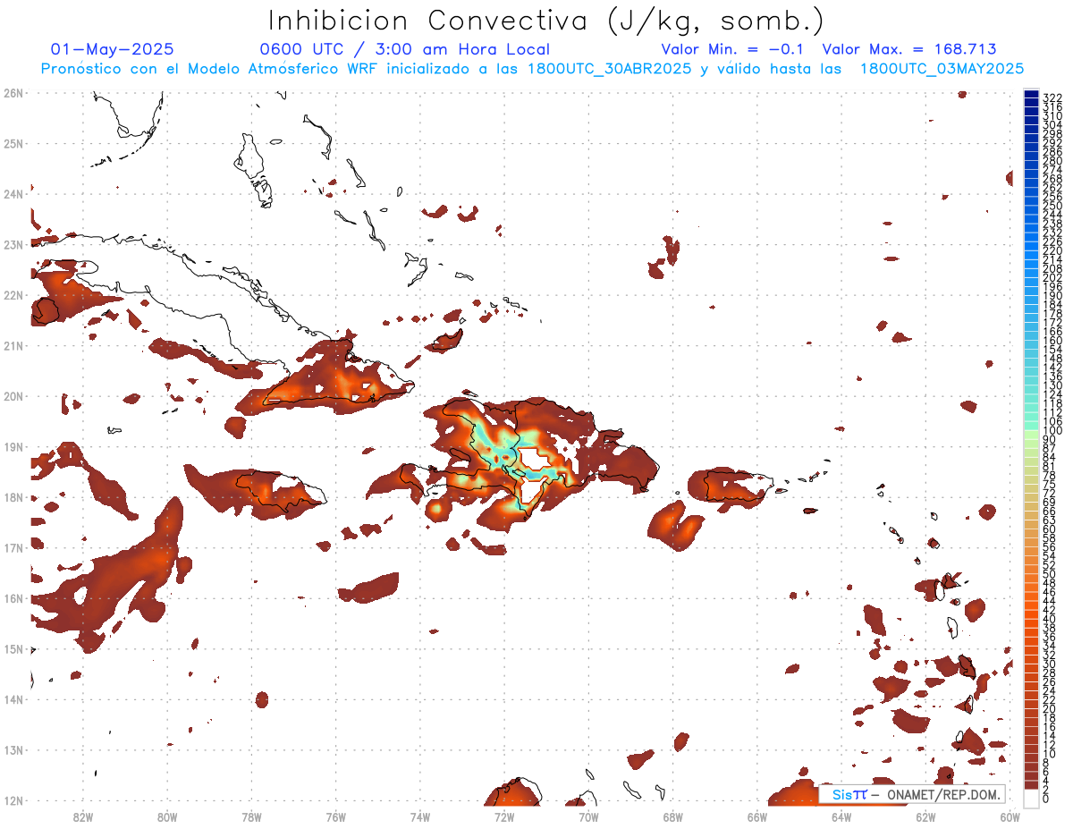Click the colorbar value 220

point(1052,250)
